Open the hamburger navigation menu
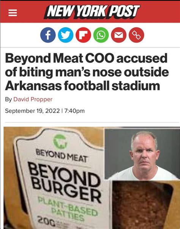This screenshot has height=229, width=180. point(13,13)
